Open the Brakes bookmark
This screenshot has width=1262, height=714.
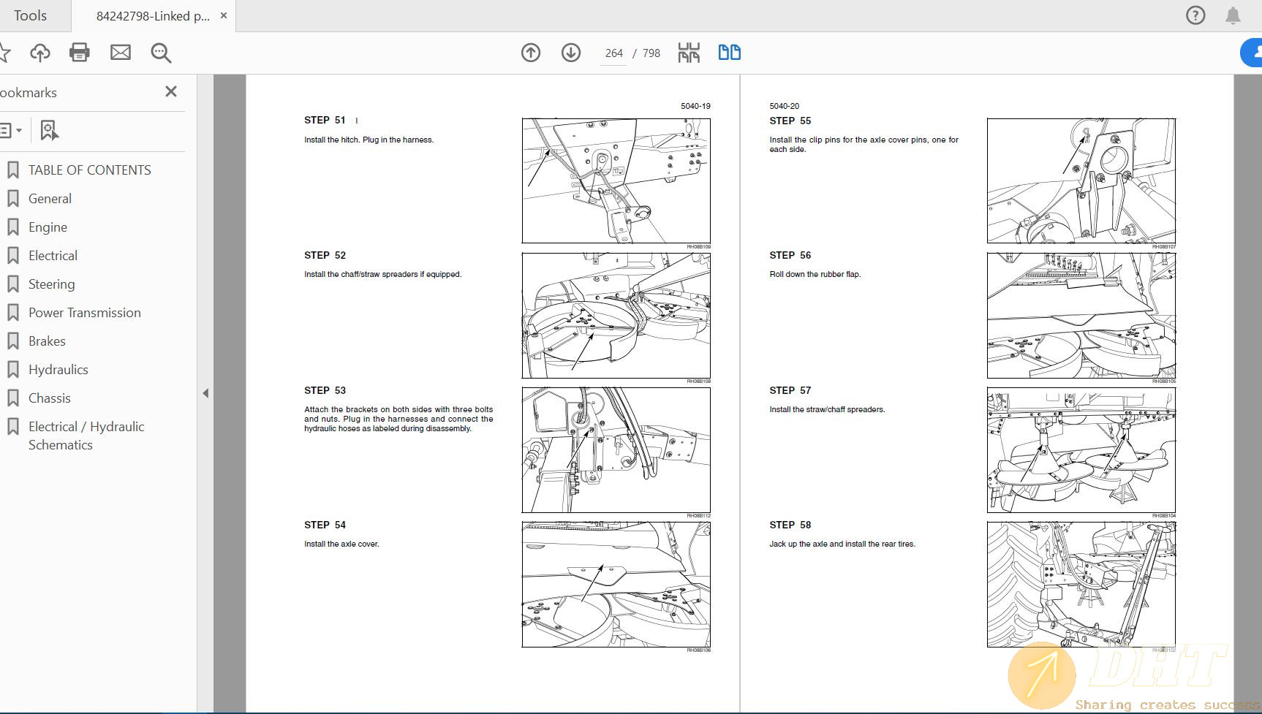click(x=47, y=341)
